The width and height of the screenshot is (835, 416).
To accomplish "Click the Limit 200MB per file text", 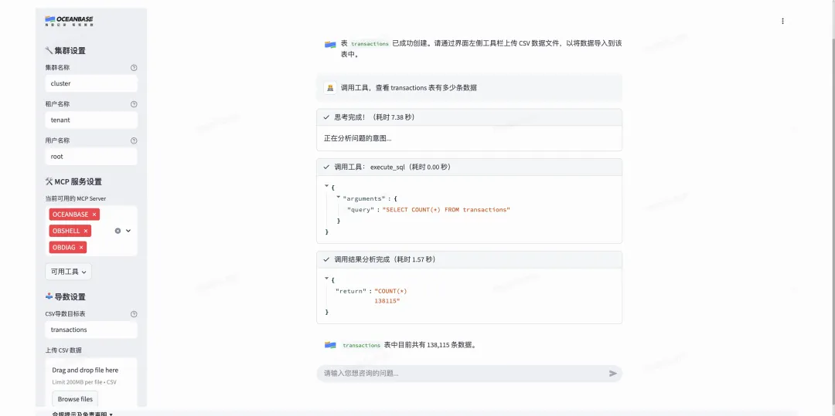I will [x=84, y=382].
